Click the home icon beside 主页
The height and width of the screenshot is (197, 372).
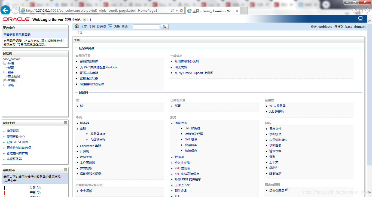[x=77, y=26]
